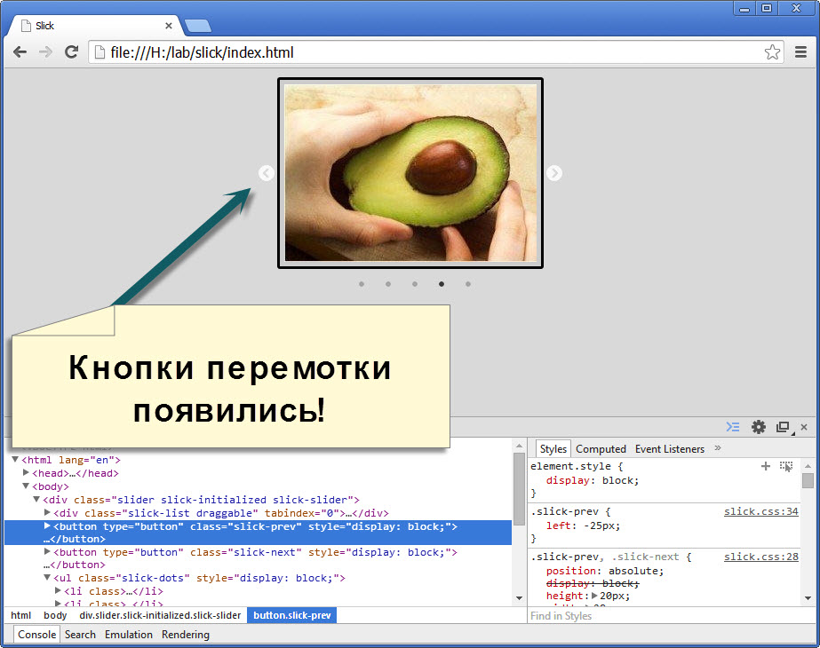Open the Rendering drawer tab
The height and width of the screenshot is (648, 820).
[x=185, y=635]
